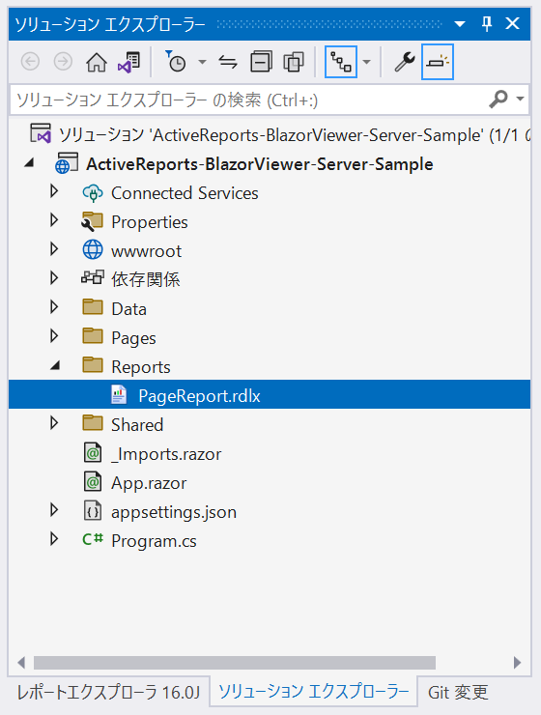Click the pin auto-hide icon
Image resolution: width=541 pixels, height=715 pixels.
point(487,23)
